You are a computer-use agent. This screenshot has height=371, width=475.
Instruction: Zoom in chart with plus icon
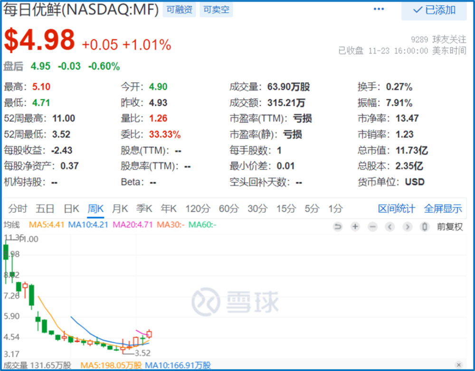[355, 227]
